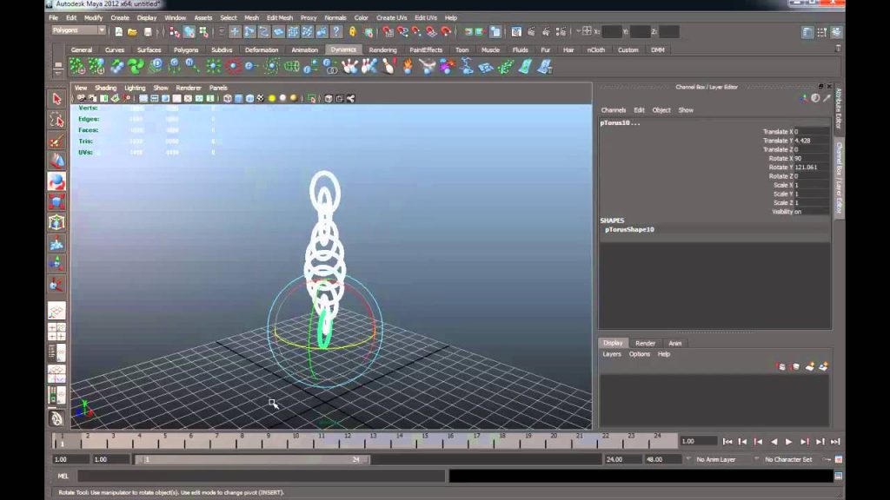Switch to single perspective view layout
Viewport: 890px width, 500px height.
pos(56,311)
